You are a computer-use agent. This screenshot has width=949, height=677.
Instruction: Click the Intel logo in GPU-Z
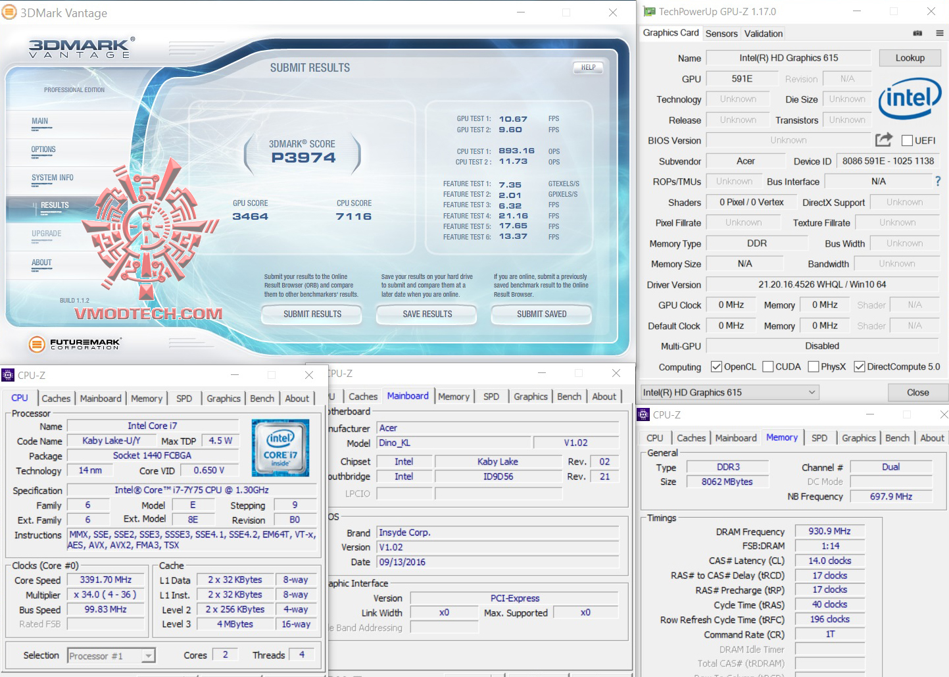click(x=910, y=99)
